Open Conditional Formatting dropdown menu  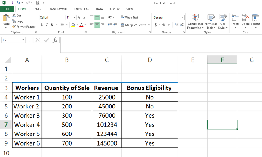click(195, 22)
